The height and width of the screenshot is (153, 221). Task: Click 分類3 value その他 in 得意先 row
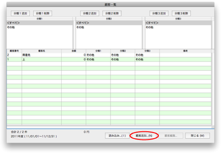pos(147,55)
